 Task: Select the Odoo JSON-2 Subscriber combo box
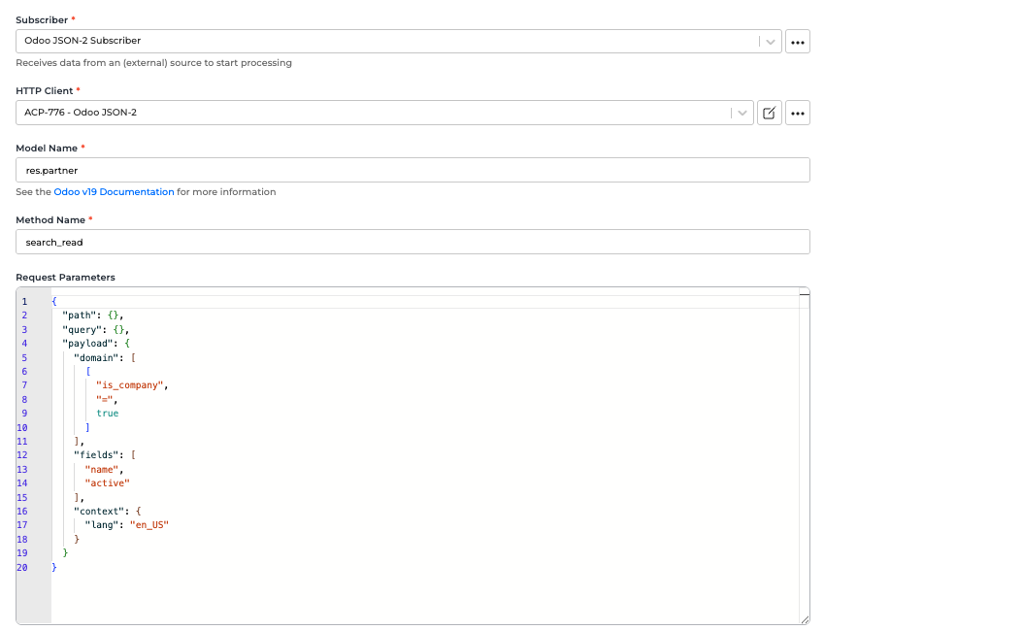tap(388, 42)
